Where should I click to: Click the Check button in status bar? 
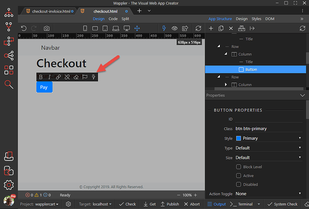[x=127, y=204]
